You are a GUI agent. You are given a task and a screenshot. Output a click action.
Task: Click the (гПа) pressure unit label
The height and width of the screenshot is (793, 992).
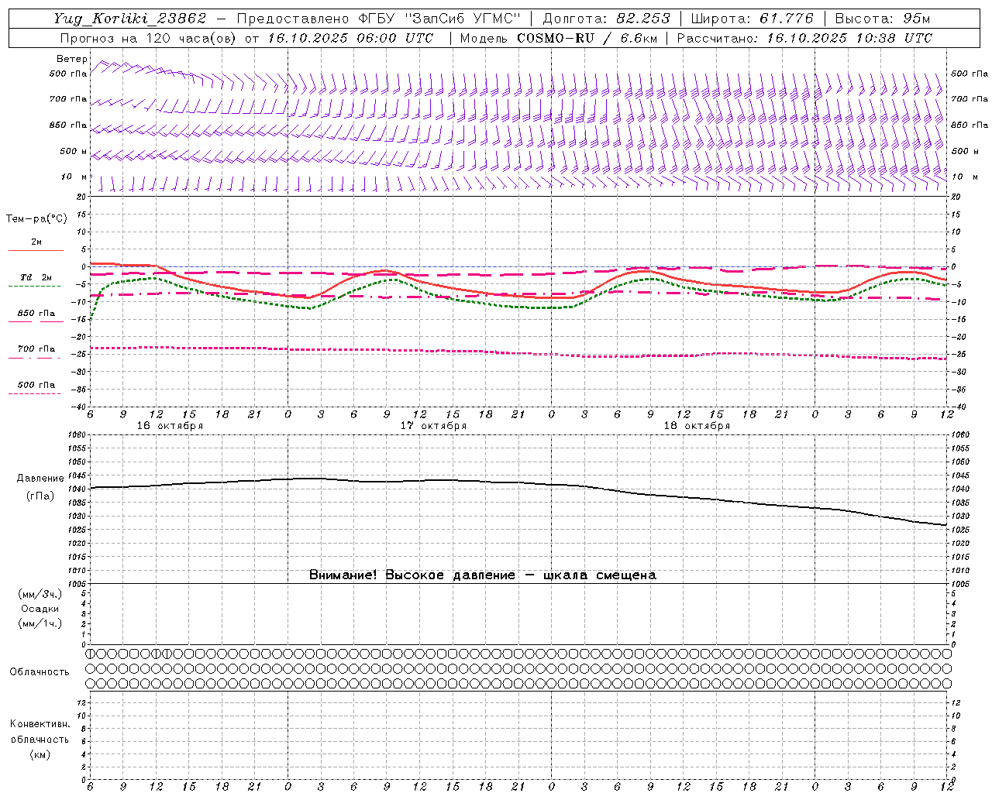coord(40,496)
